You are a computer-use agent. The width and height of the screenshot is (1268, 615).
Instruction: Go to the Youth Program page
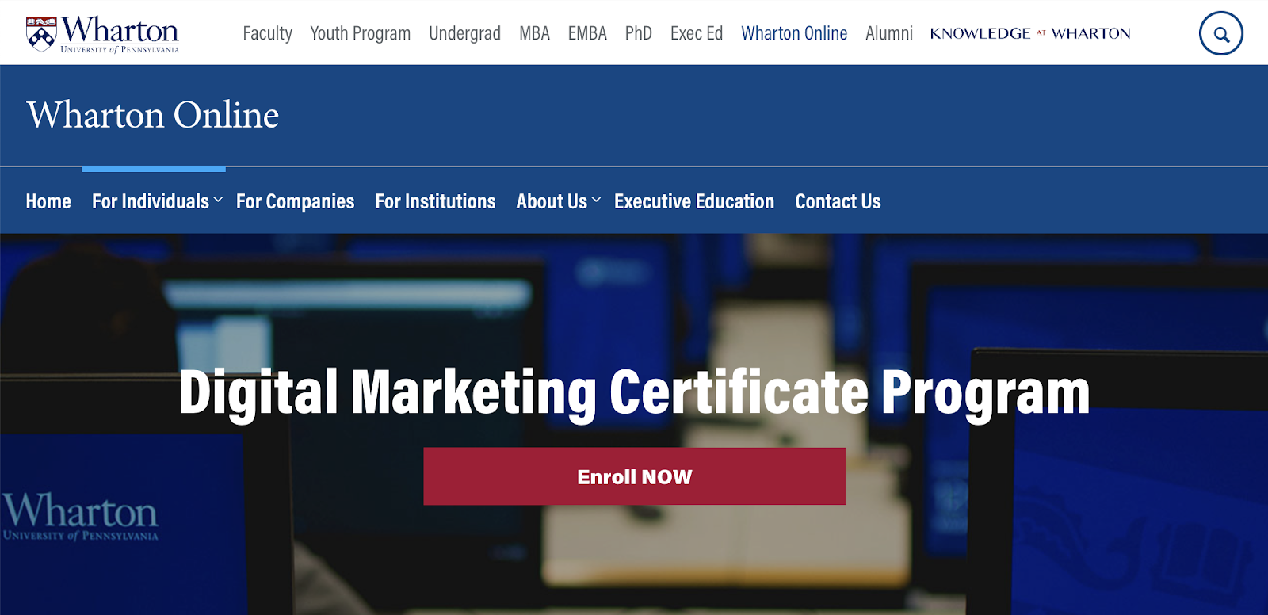360,33
